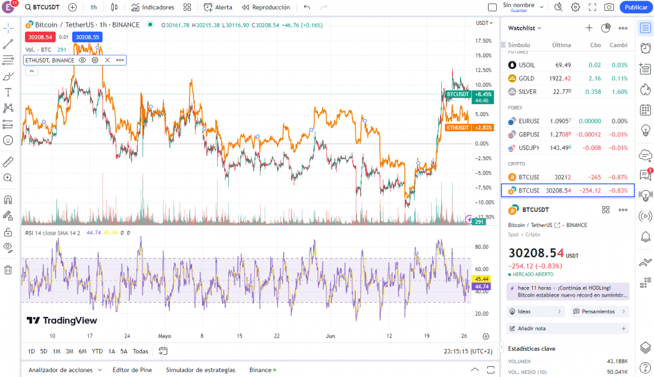Toggle visibility of the ETHUSDT overlay
The height and width of the screenshot is (377, 654).
[82, 60]
